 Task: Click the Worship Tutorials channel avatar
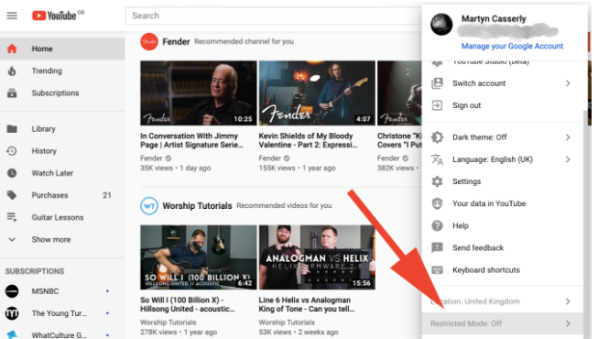point(149,206)
